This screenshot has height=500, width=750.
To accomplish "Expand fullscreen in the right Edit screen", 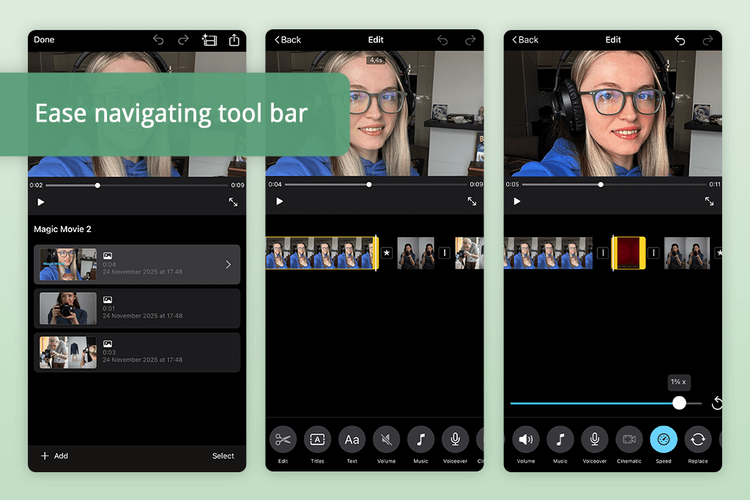I will [709, 201].
